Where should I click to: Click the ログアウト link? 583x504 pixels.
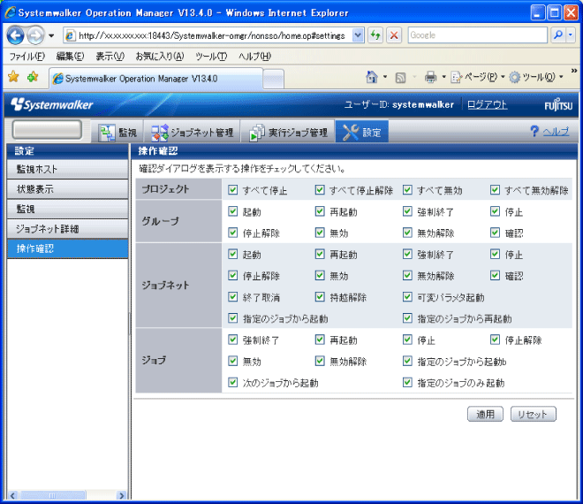(x=487, y=104)
